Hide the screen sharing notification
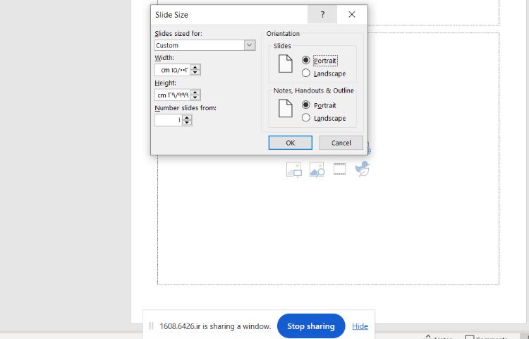This screenshot has height=339, width=529. coord(360,326)
